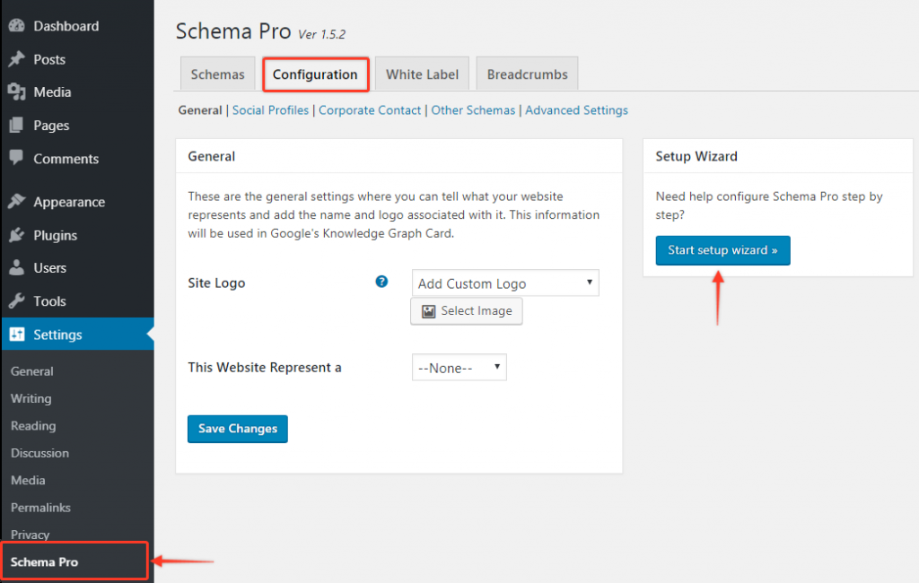Open the Breadcrumbs tab
Screen dimensions: 919x583
coord(527,74)
